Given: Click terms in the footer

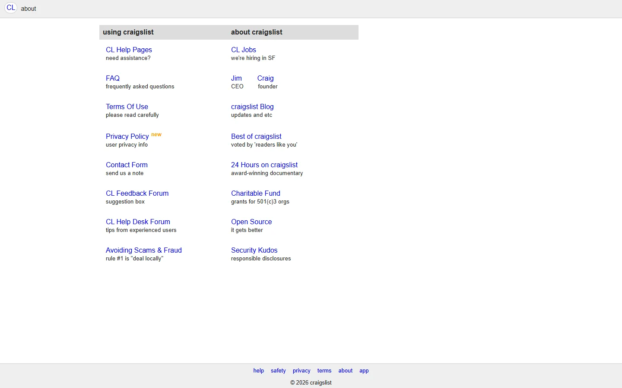Looking at the screenshot, I should tap(324, 371).
